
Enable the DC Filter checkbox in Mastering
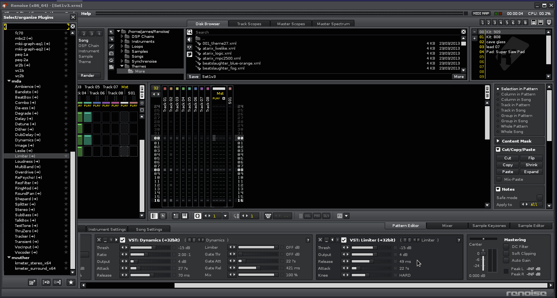(x=506, y=246)
